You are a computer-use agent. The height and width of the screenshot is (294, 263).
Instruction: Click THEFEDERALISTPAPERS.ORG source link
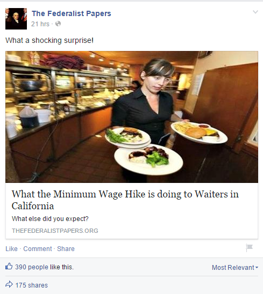pyautogui.click(x=55, y=231)
